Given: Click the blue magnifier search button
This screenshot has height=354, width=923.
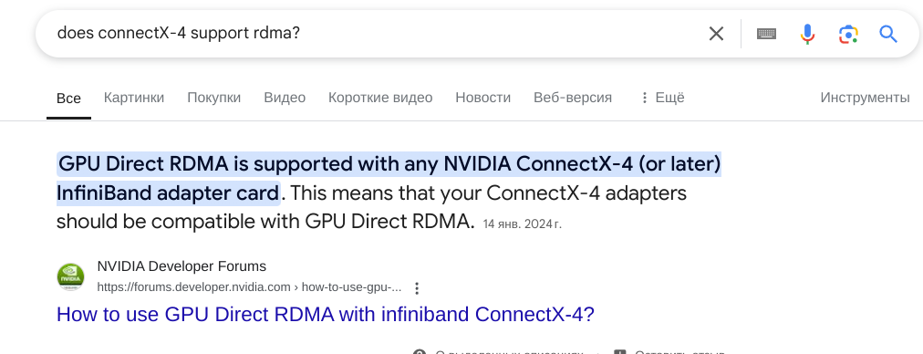Looking at the screenshot, I should (888, 34).
